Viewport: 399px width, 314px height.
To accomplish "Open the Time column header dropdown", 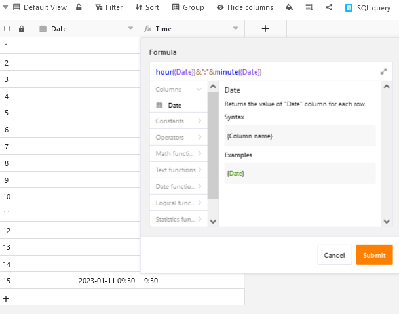I will 235,29.
